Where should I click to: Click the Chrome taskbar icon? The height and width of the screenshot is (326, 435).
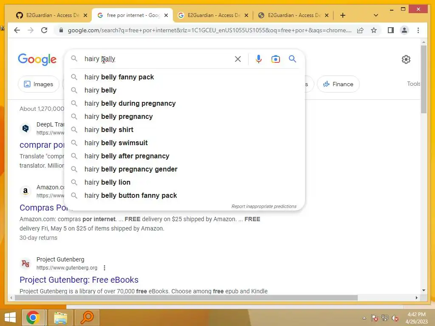click(33, 318)
